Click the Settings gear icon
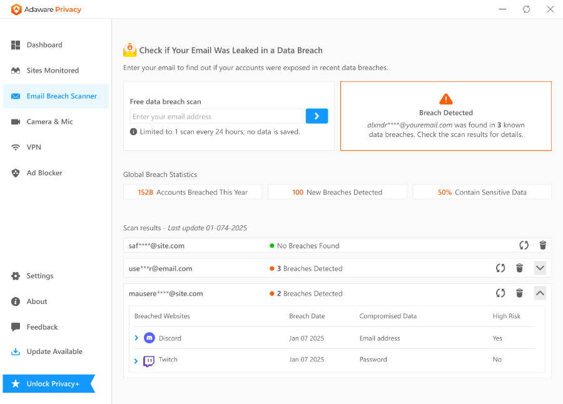 coord(15,276)
